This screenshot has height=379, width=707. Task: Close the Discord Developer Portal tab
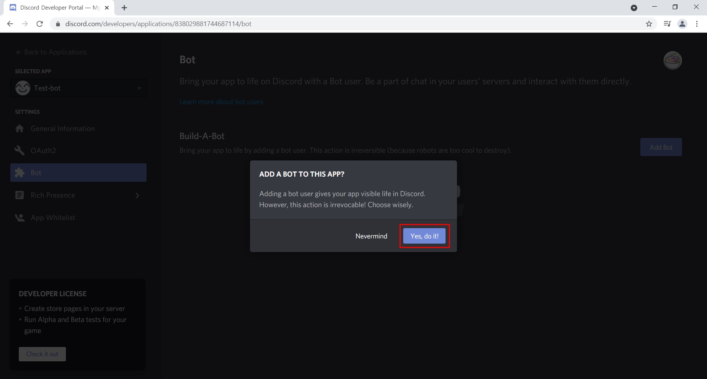[107, 8]
